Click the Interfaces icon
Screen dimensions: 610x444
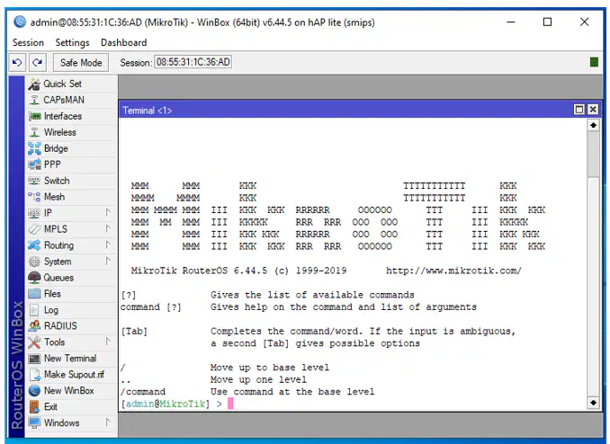(34, 116)
